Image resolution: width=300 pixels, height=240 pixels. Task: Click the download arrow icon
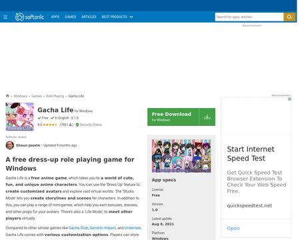click(x=207, y=117)
